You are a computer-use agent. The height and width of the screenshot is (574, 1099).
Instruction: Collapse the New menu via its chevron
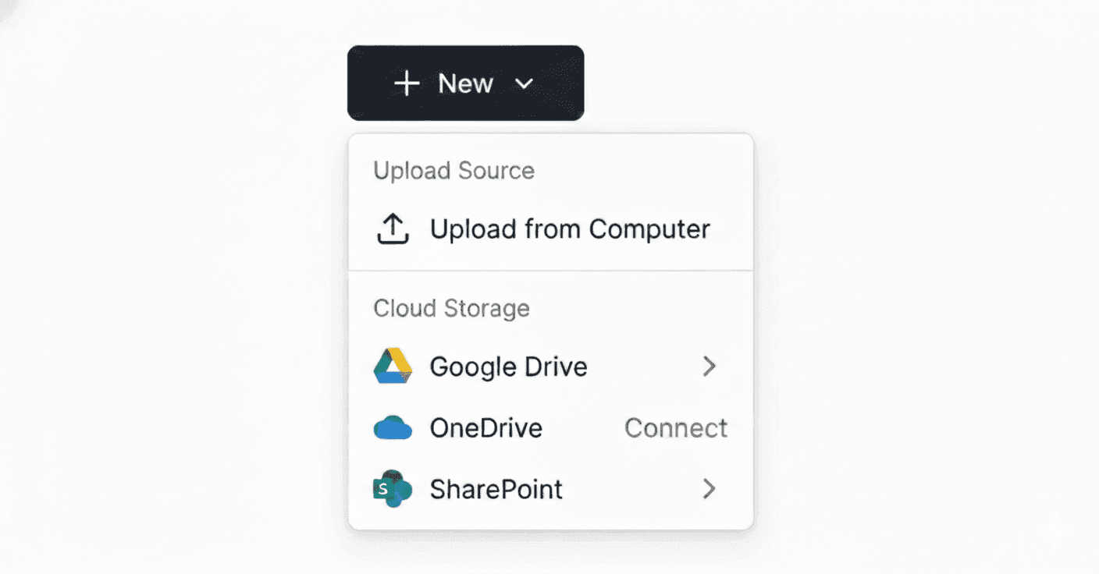point(525,83)
